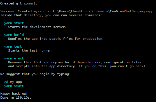The image size is (156, 102).
Task: Click the first cyan 'yarn start' command
Action: (14, 23)
